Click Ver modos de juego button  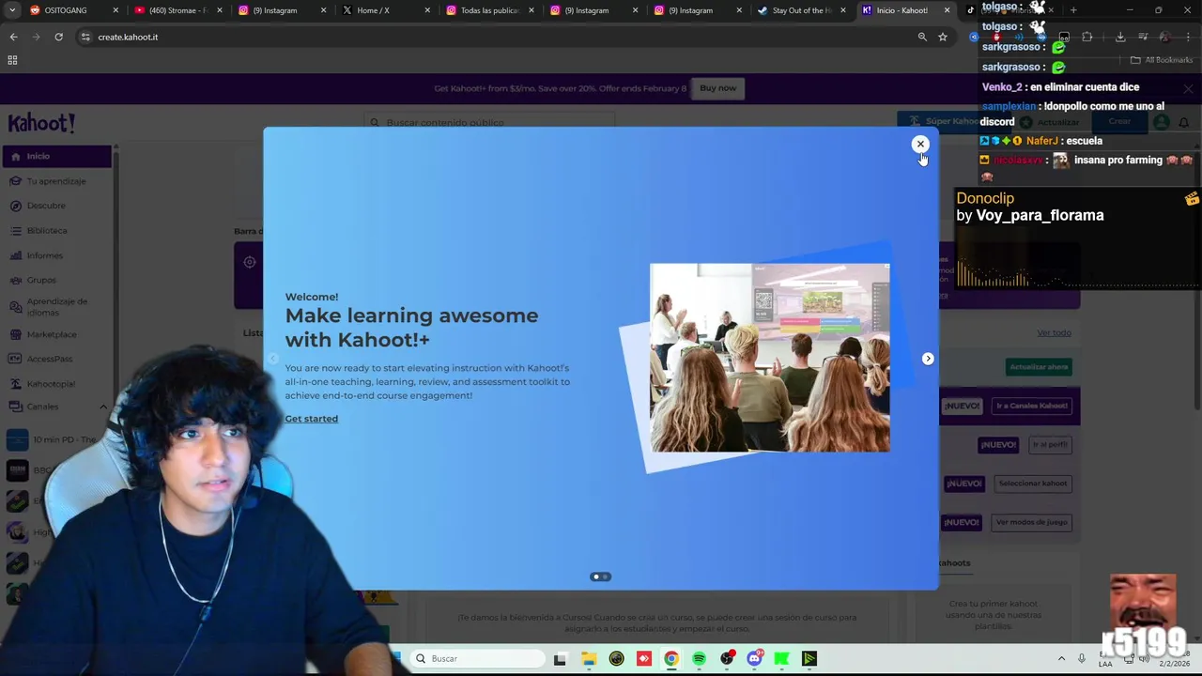click(x=1032, y=522)
